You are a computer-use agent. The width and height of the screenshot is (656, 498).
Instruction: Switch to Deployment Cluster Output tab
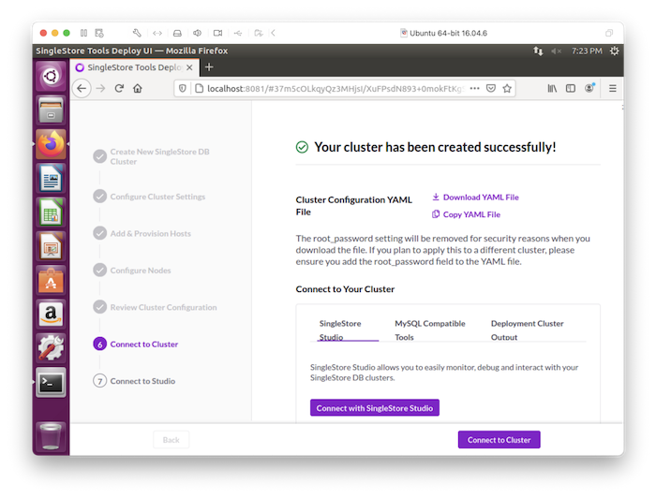[527, 330]
